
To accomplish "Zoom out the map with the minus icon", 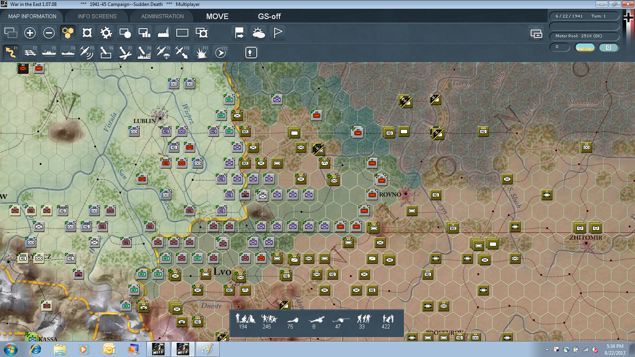I will coord(49,33).
